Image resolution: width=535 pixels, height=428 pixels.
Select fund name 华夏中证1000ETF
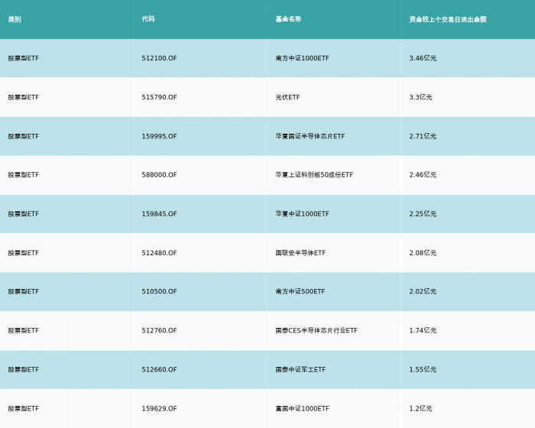[303, 214]
